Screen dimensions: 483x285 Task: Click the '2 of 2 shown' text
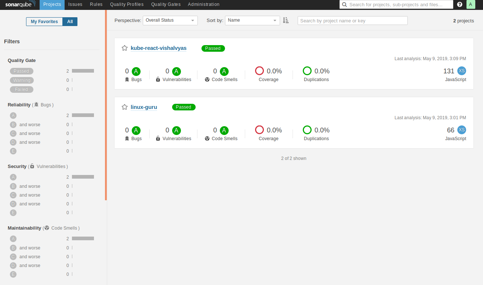[294, 158]
